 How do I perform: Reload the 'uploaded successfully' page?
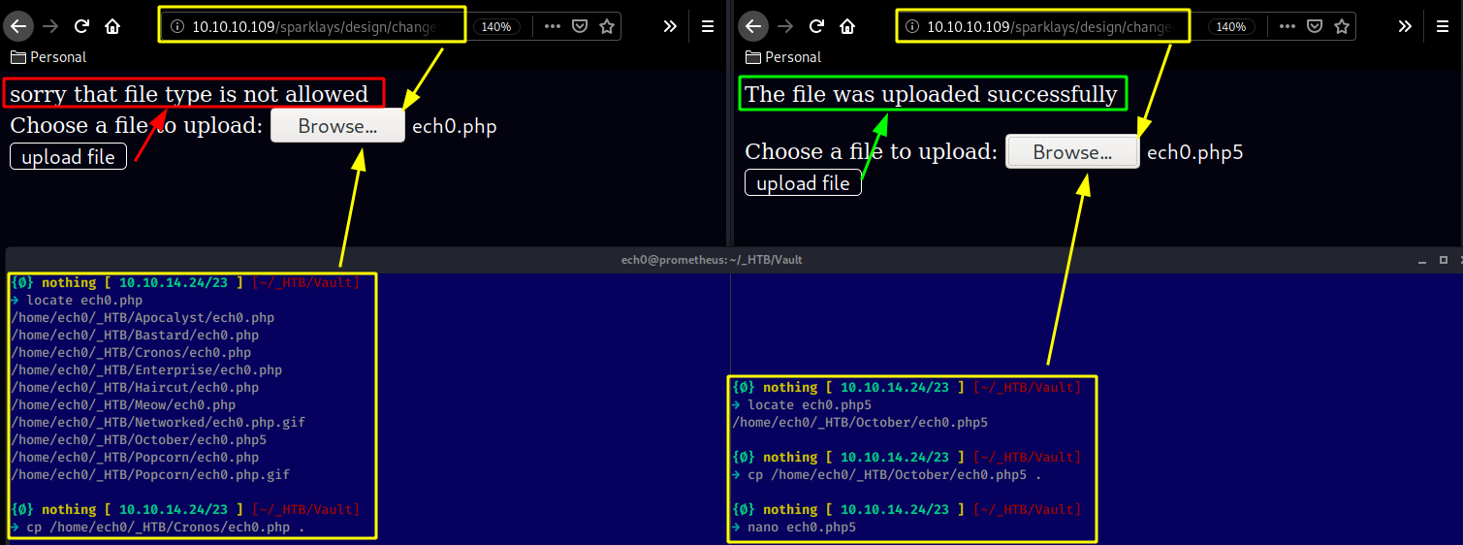point(817,27)
